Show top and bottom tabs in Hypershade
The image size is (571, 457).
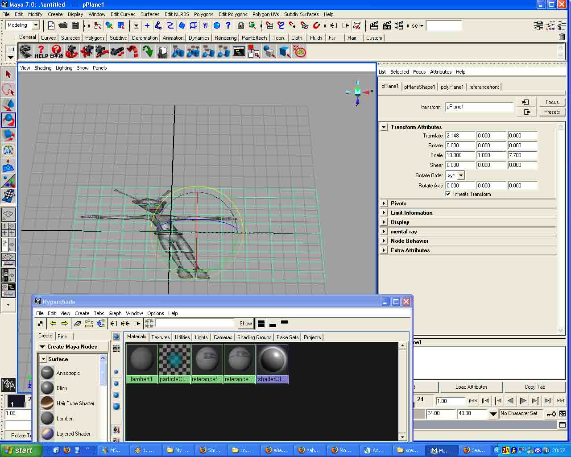click(261, 324)
